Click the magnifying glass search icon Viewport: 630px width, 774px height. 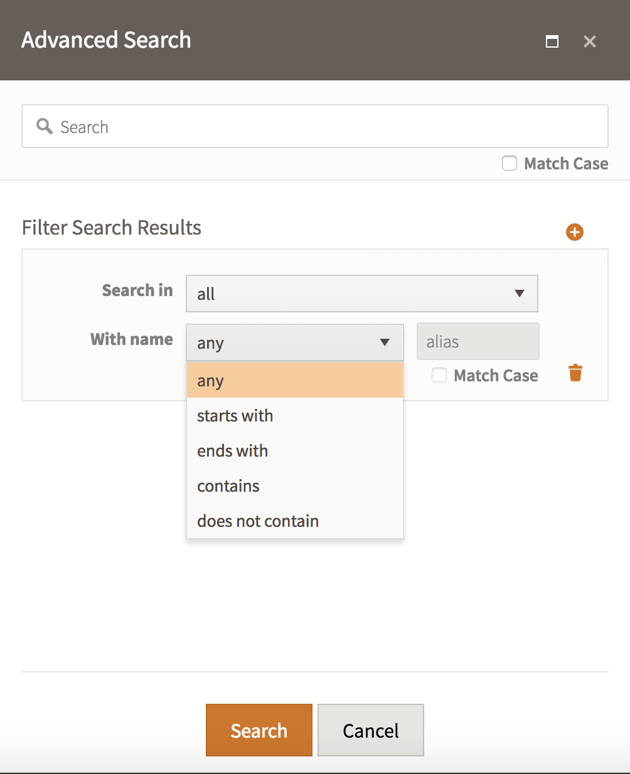tap(44, 126)
